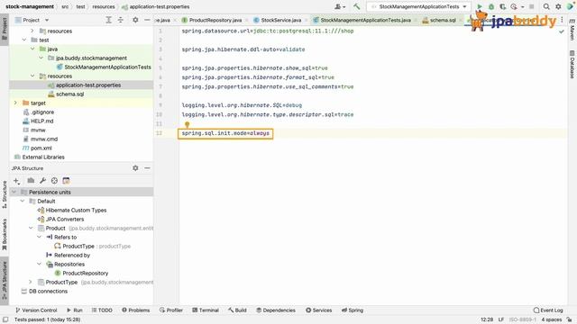
Task: Collapse the Repositories node
Action: click(x=39, y=264)
